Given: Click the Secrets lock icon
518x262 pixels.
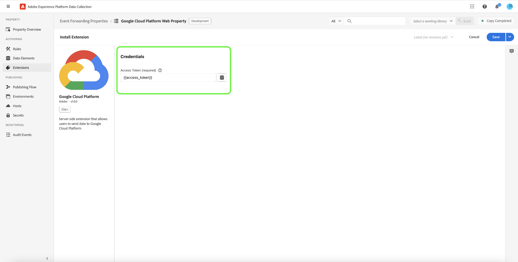Looking at the screenshot, I should (x=8, y=115).
